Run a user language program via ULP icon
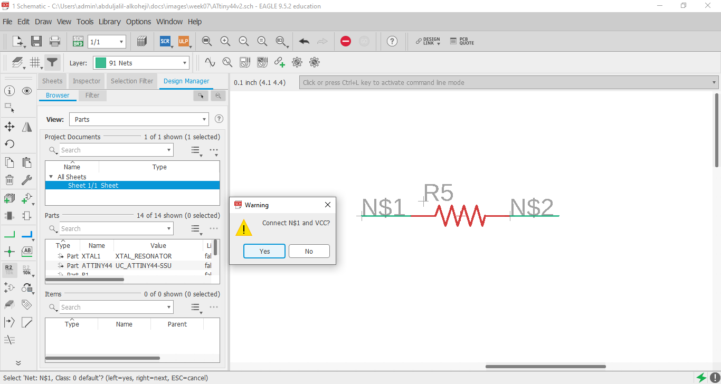This screenshot has height=384, width=721. (x=183, y=41)
